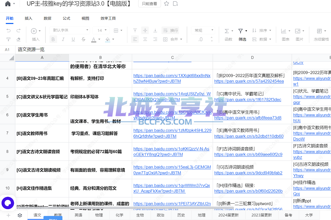The width and height of the screenshot is (331, 220).
Task: Click the format painter icon
Action: coord(9,39)
